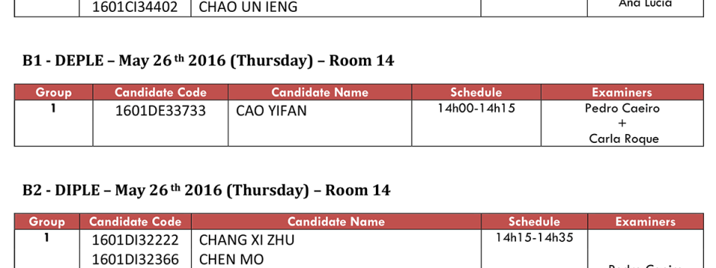Click Candidate Name header in B1 table
Screen dimensions: 716x268
(320, 92)
